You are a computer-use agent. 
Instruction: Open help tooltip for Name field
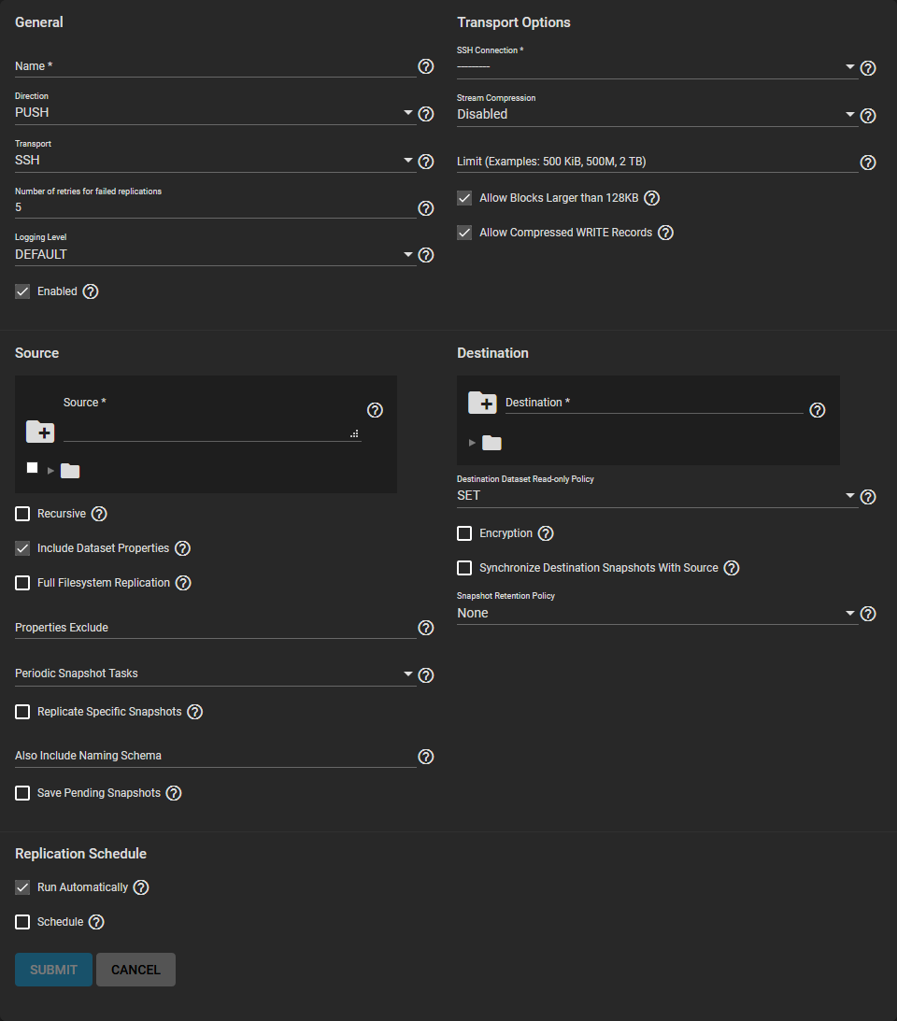tap(425, 66)
